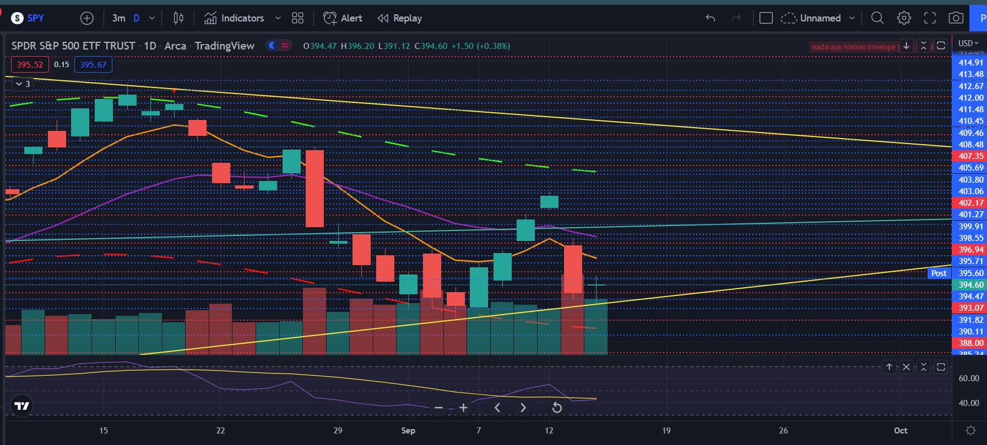Viewport: 987px width, 445px height.
Task: Select the 3m timeframe
Action: 118,18
